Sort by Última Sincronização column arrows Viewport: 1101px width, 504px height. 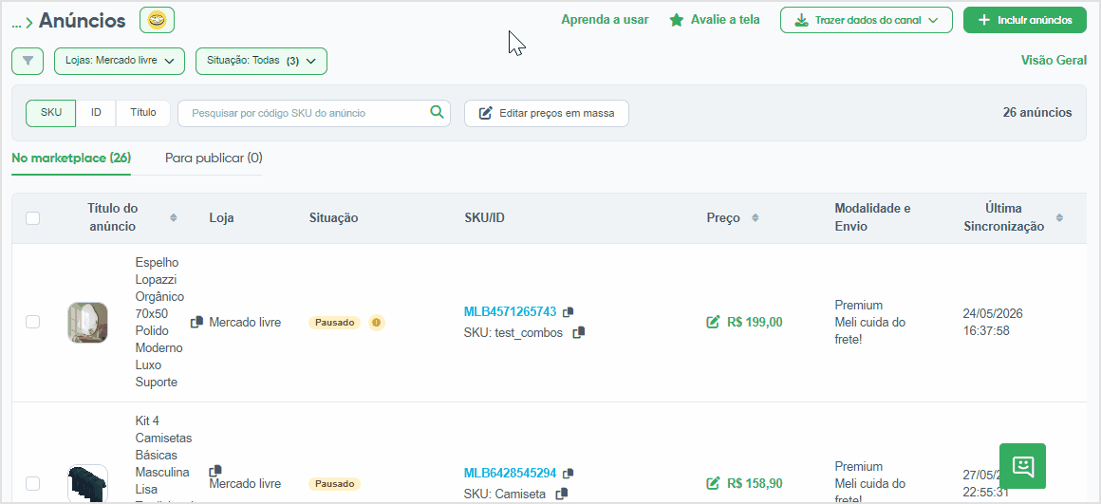(1059, 217)
